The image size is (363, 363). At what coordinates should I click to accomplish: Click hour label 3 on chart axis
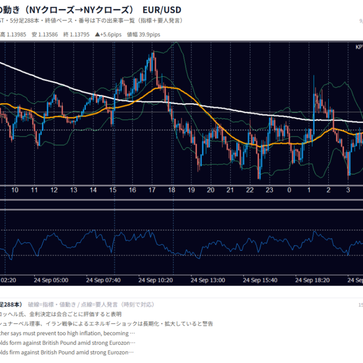click(x=348, y=190)
